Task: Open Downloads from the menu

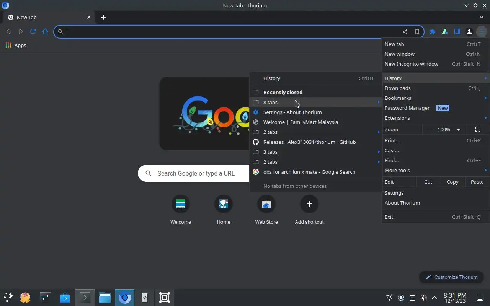Action: tap(436, 88)
